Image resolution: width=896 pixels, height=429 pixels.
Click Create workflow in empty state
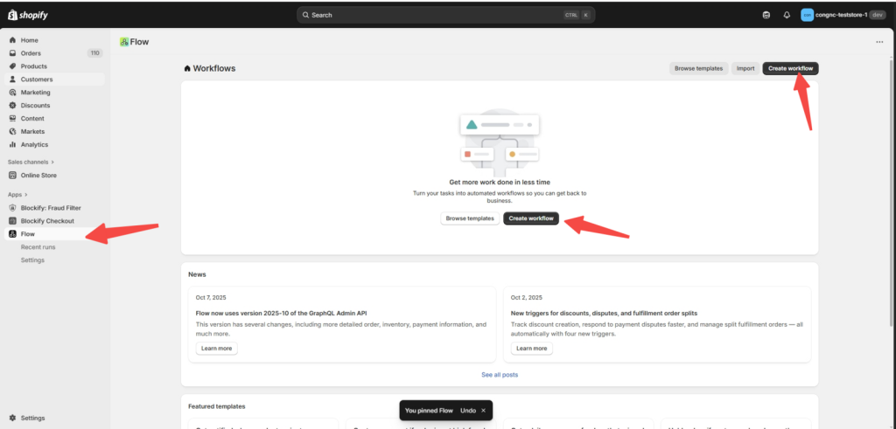coord(531,218)
